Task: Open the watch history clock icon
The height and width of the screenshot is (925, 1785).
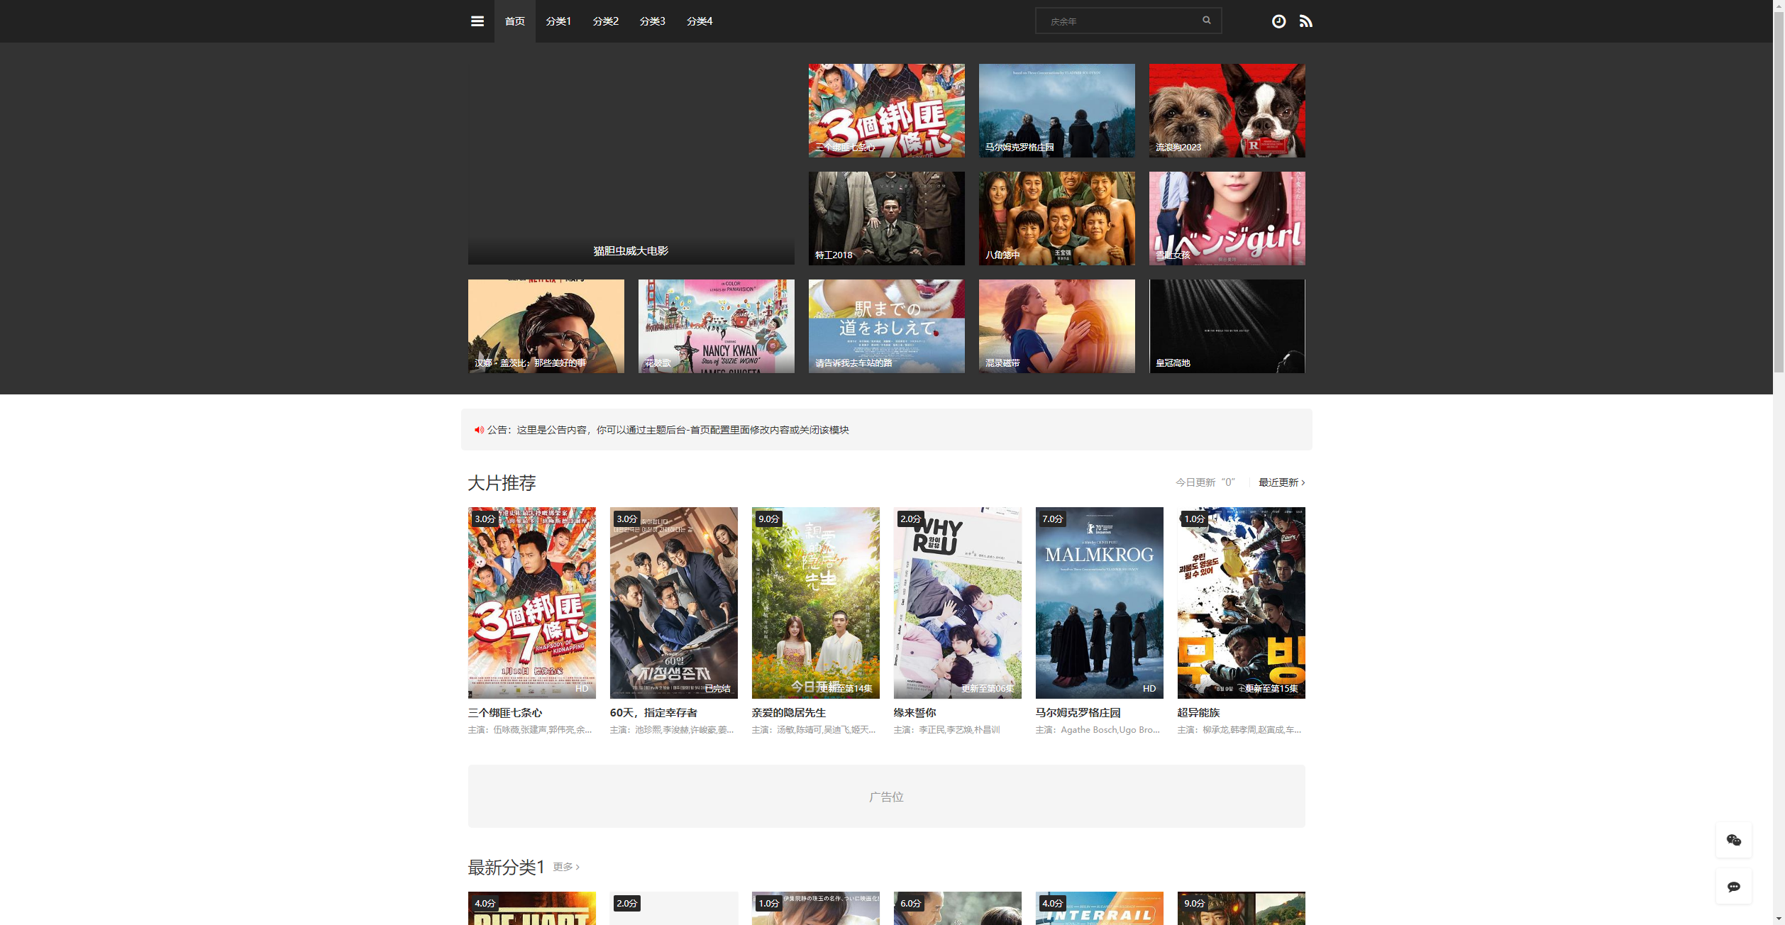Action: coord(1278,21)
